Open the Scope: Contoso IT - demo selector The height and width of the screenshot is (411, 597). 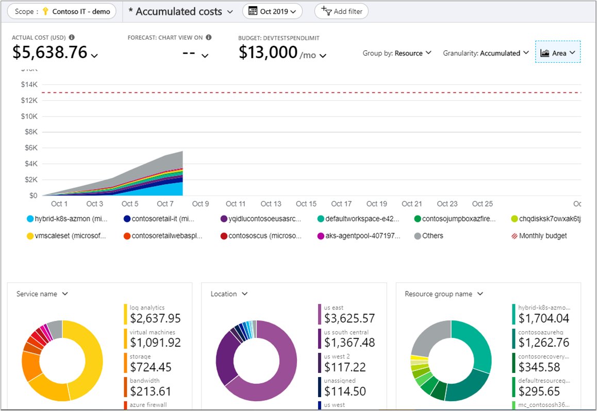(61, 11)
